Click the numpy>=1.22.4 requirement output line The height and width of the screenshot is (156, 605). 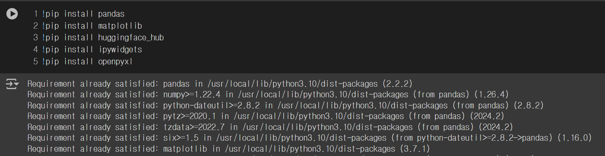coord(268,95)
